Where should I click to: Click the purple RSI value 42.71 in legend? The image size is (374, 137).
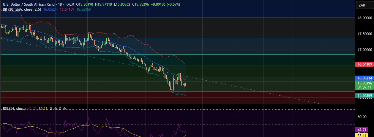(32, 109)
